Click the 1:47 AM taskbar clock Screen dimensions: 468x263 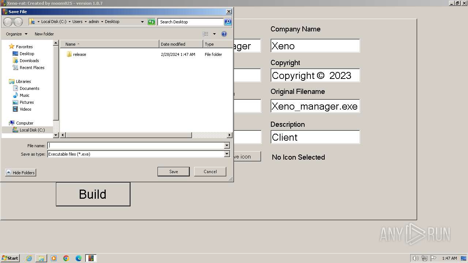click(x=449, y=258)
